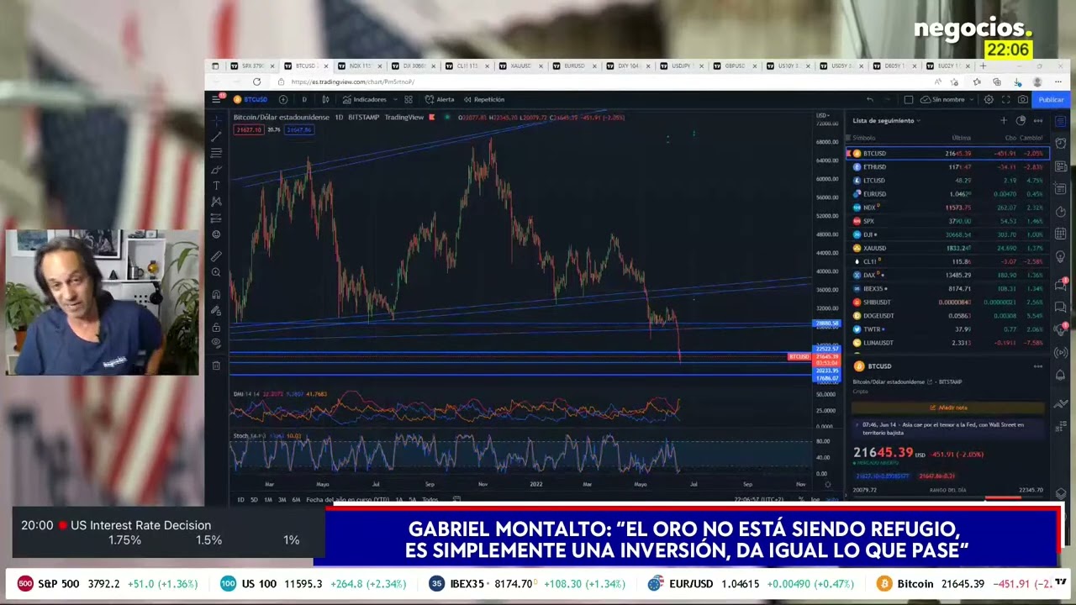This screenshot has width=1076, height=605.
Task: Toggle magnet mode in left toolbar
Action: pyautogui.click(x=216, y=294)
